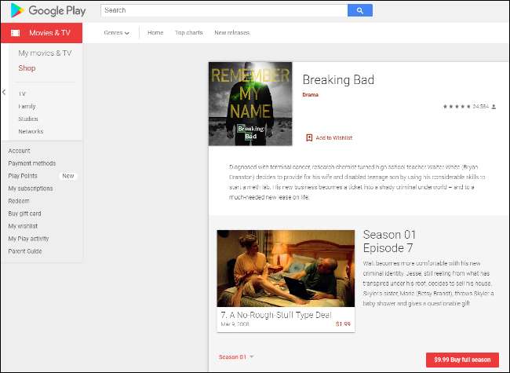Click the New badge beside Play Points

coord(68,176)
